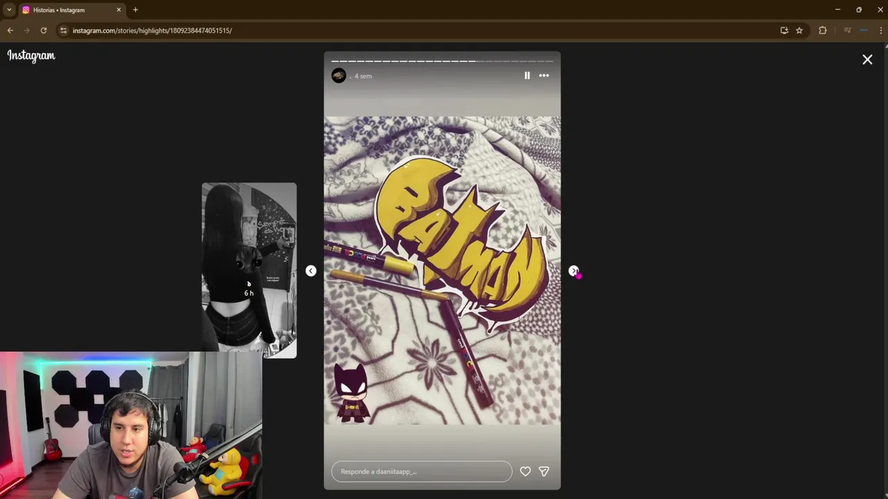Open the browser three-dots menu
This screenshot has height=499, width=888.
pyautogui.click(x=881, y=30)
